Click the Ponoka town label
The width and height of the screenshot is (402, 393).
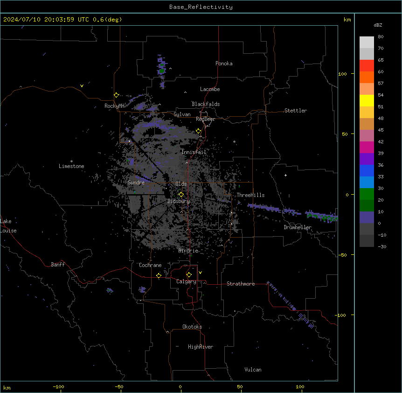click(x=224, y=63)
